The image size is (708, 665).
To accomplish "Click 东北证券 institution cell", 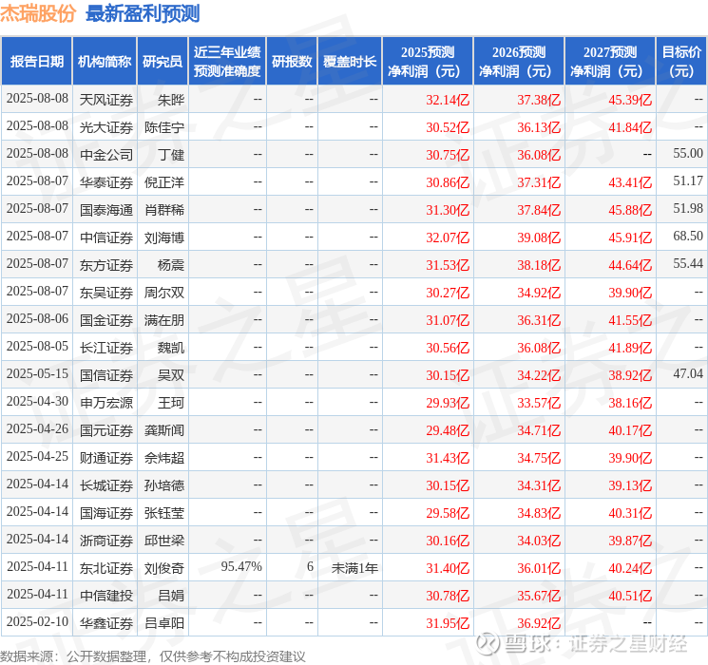I will (106, 568).
